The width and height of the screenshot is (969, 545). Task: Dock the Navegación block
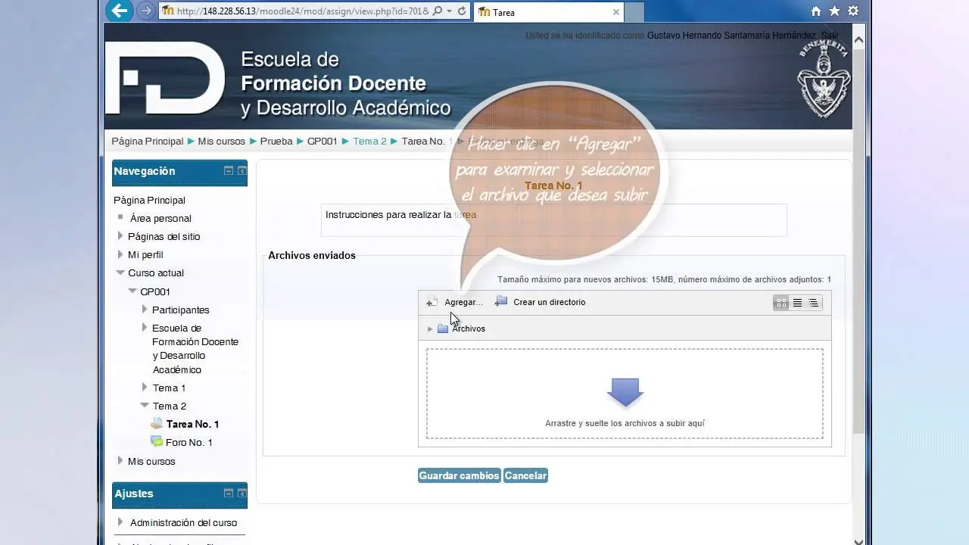[x=241, y=171]
